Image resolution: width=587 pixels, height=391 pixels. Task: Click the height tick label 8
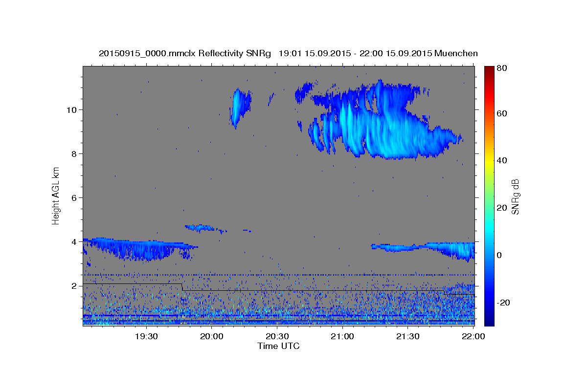coord(74,153)
